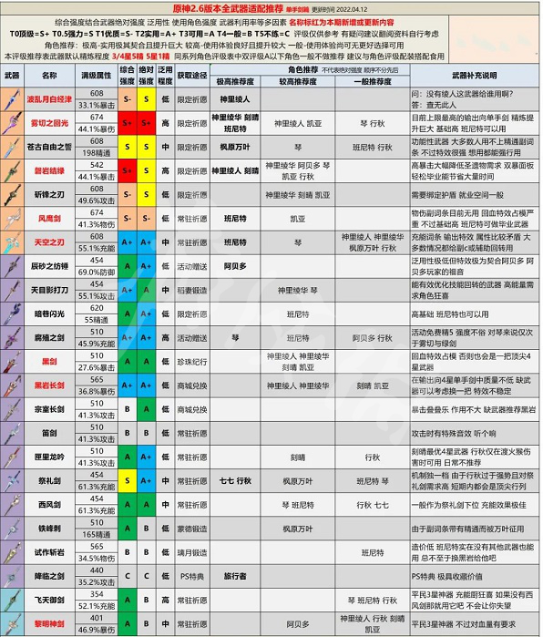Click the red name 磐岩结绿

coord(49,171)
